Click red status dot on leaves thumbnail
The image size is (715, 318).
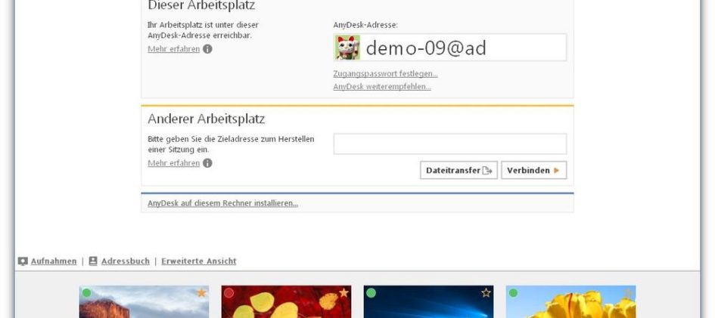tap(228, 293)
